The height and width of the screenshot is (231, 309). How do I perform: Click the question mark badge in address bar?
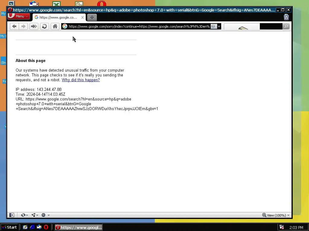(214, 26)
